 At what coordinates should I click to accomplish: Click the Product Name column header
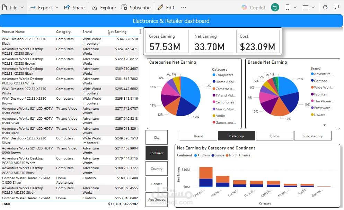point(13,32)
